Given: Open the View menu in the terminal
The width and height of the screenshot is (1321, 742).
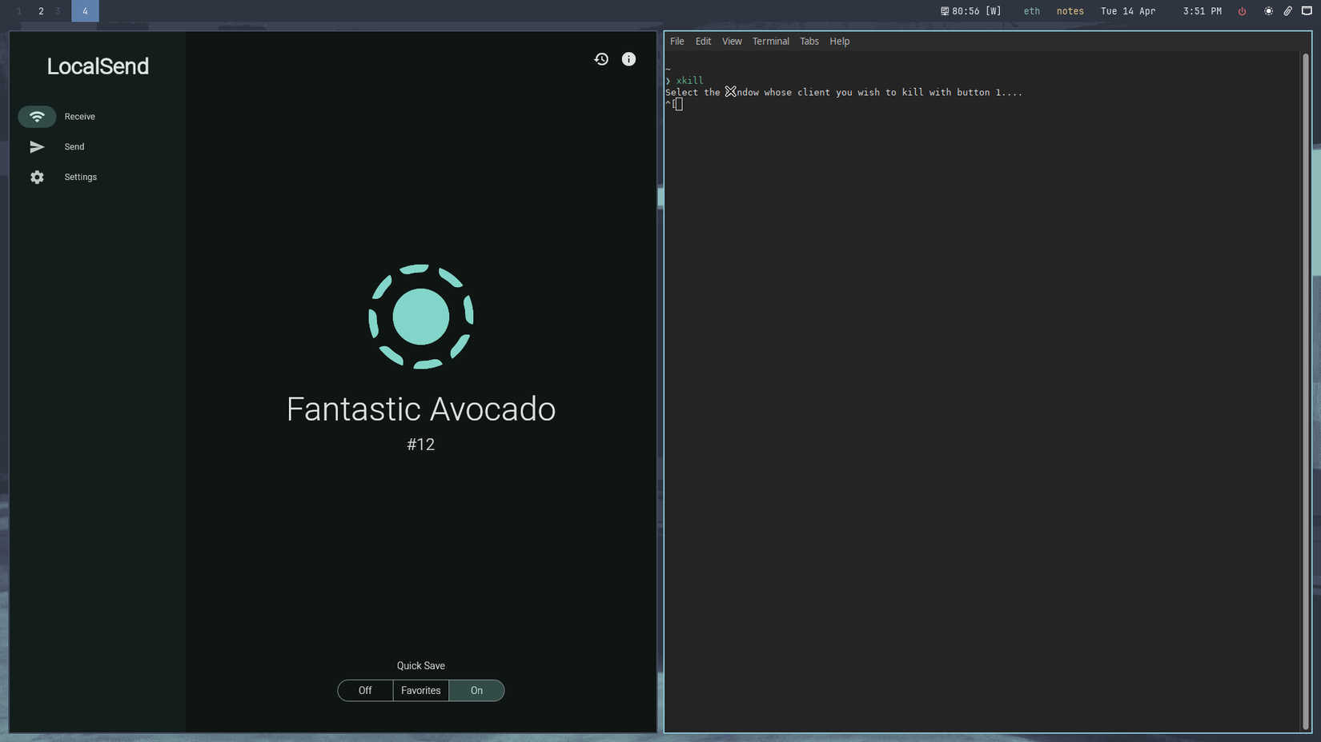Looking at the screenshot, I should click(x=731, y=41).
